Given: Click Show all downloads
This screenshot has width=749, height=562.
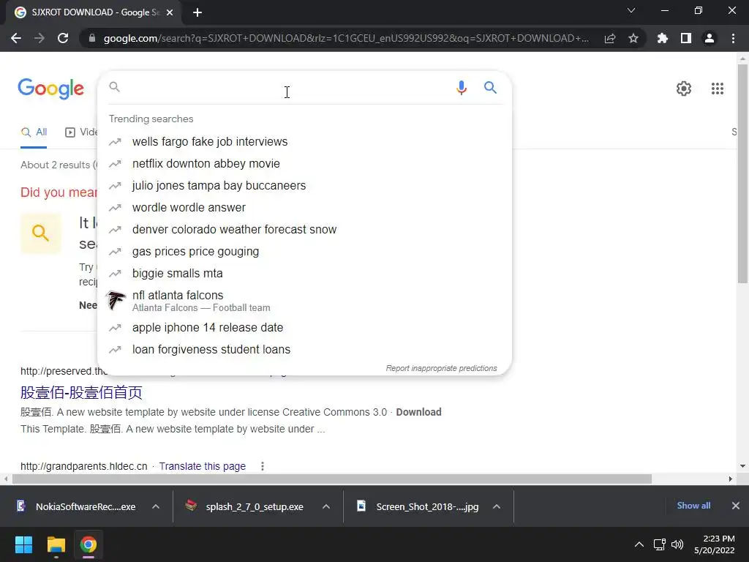Looking at the screenshot, I should (693, 506).
